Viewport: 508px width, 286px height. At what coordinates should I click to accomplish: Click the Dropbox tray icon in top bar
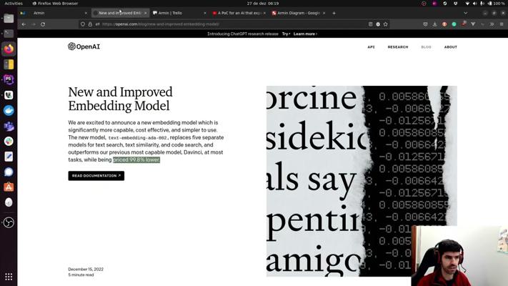[x=456, y=4]
